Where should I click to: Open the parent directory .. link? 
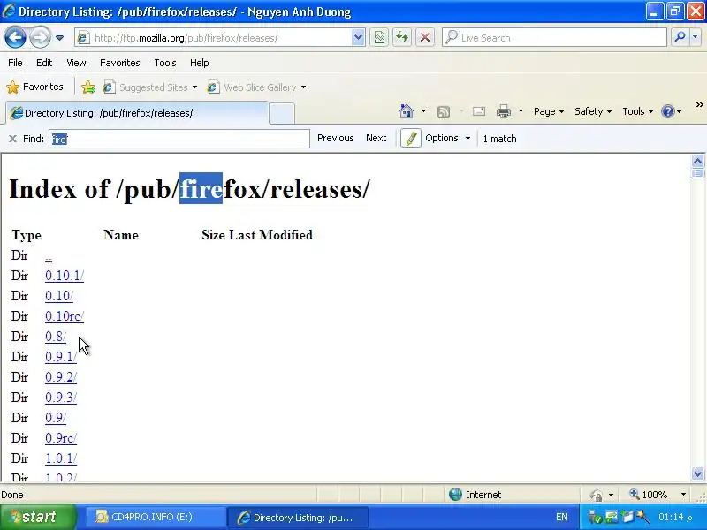[x=49, y=258]
